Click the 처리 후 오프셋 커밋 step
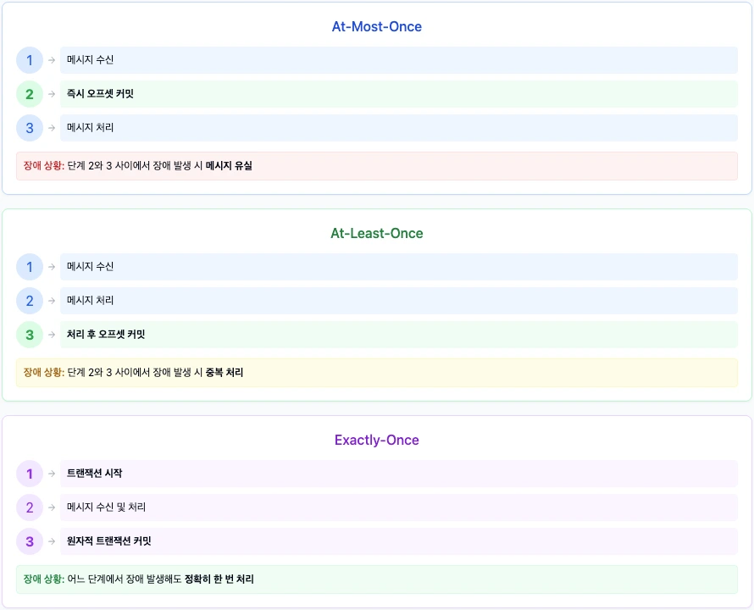754x610 pixels. pos(399,335)
